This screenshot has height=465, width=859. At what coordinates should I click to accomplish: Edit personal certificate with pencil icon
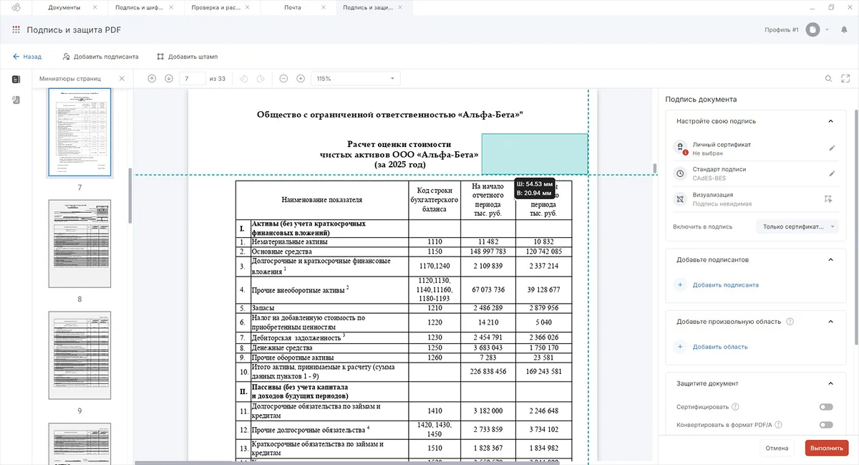pos(832,148)
